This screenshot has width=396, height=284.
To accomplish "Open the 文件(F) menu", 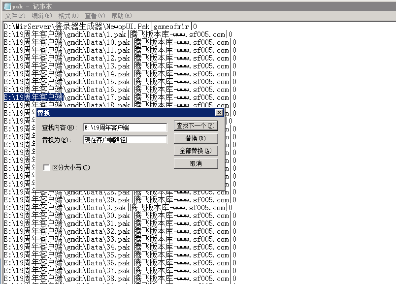I will tap(15, 16).
